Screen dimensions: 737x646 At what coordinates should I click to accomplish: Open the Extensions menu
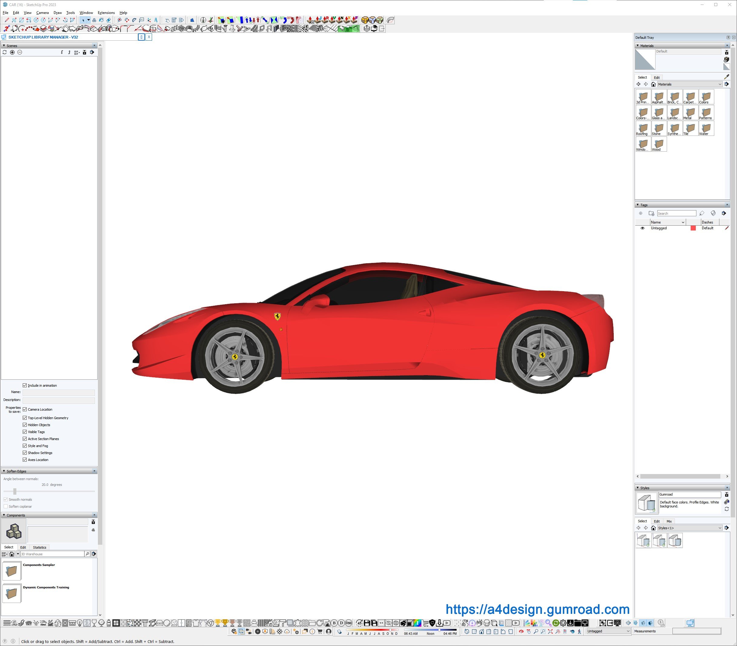[106, 13]
